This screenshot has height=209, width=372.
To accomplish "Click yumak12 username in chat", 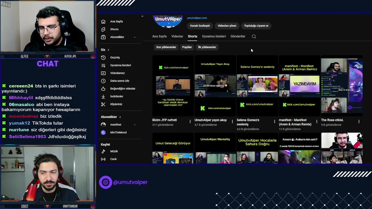I will [x=19, y=123].
